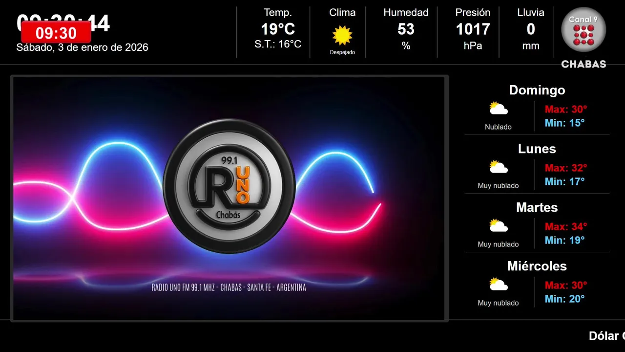Click the Lunes day heading
The height and width of the screenshot is (352, 625).
click(x=537, y=149)
